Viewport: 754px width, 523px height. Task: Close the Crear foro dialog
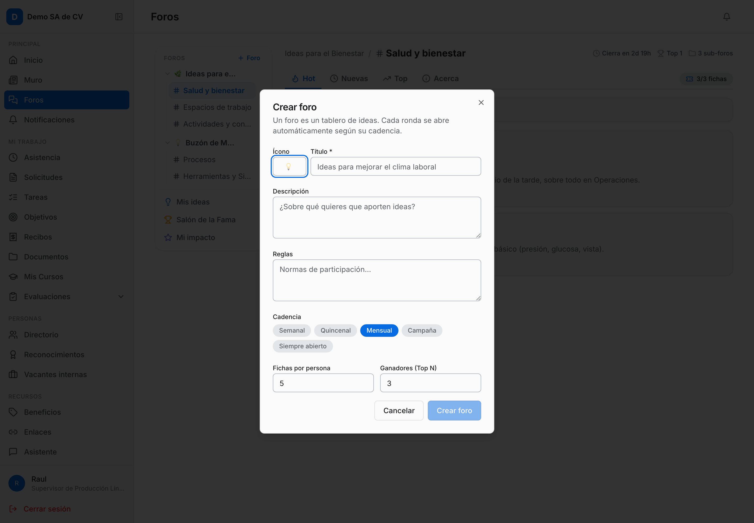[x=481, y=103]
